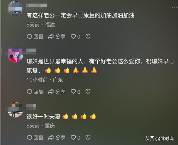
Task: Tap broken heart on Chongqing comment
Action: (x=88, y=137)
